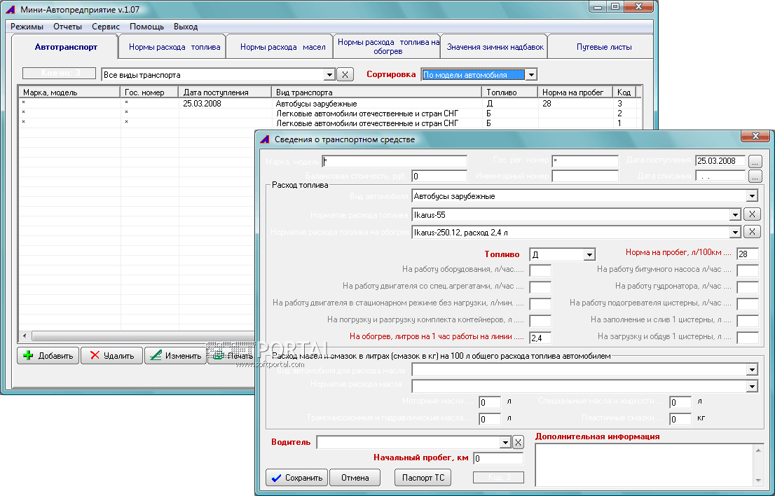Click the Дата поступления column header
Image resolution: width=775 pixels, height=496 pixels.
tap(225, 92)
